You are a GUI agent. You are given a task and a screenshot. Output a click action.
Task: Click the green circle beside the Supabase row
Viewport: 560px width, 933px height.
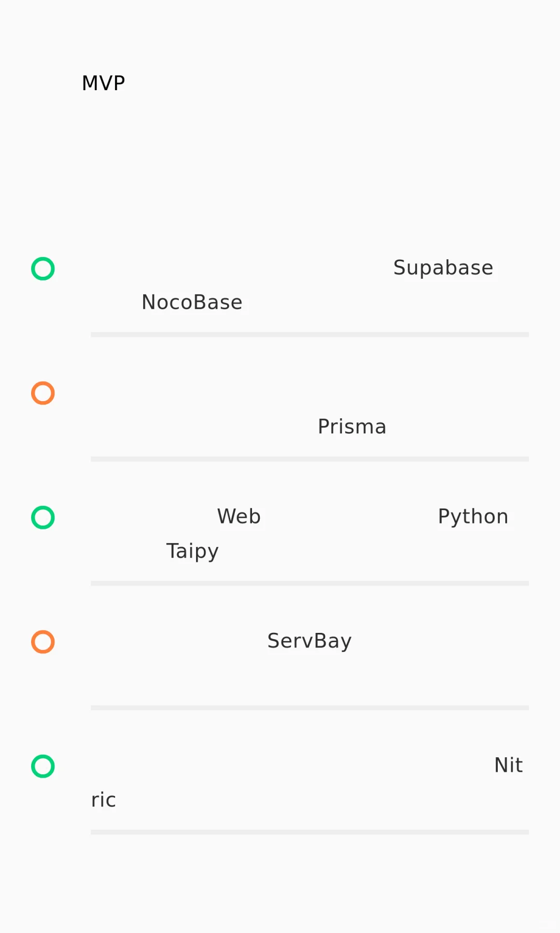(x=43, y=268)
